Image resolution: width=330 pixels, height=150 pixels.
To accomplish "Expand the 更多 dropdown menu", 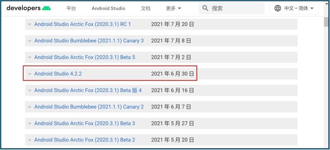I will (x=174, y=9).
